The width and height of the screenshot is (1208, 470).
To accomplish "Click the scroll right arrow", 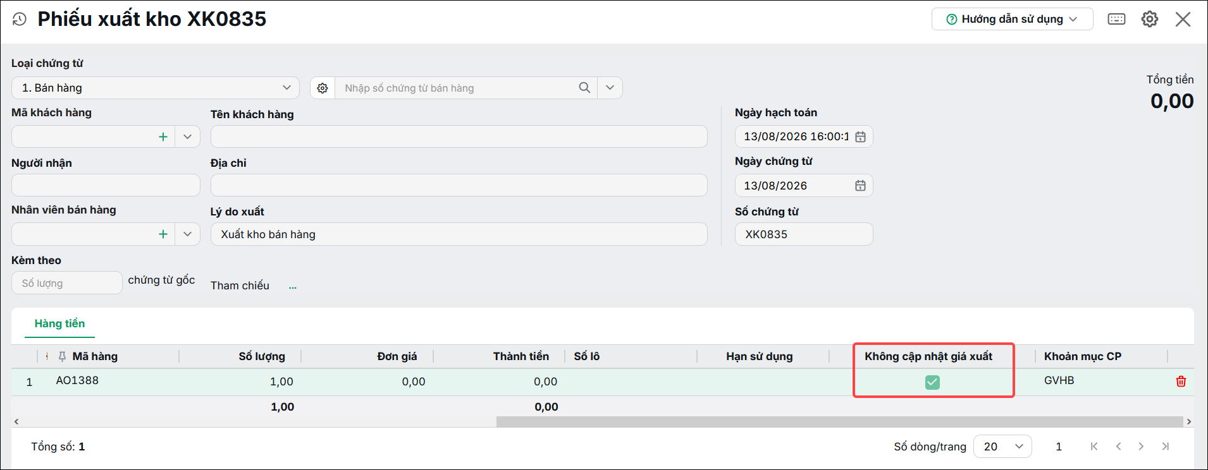I will click(x=1189, y=421).
